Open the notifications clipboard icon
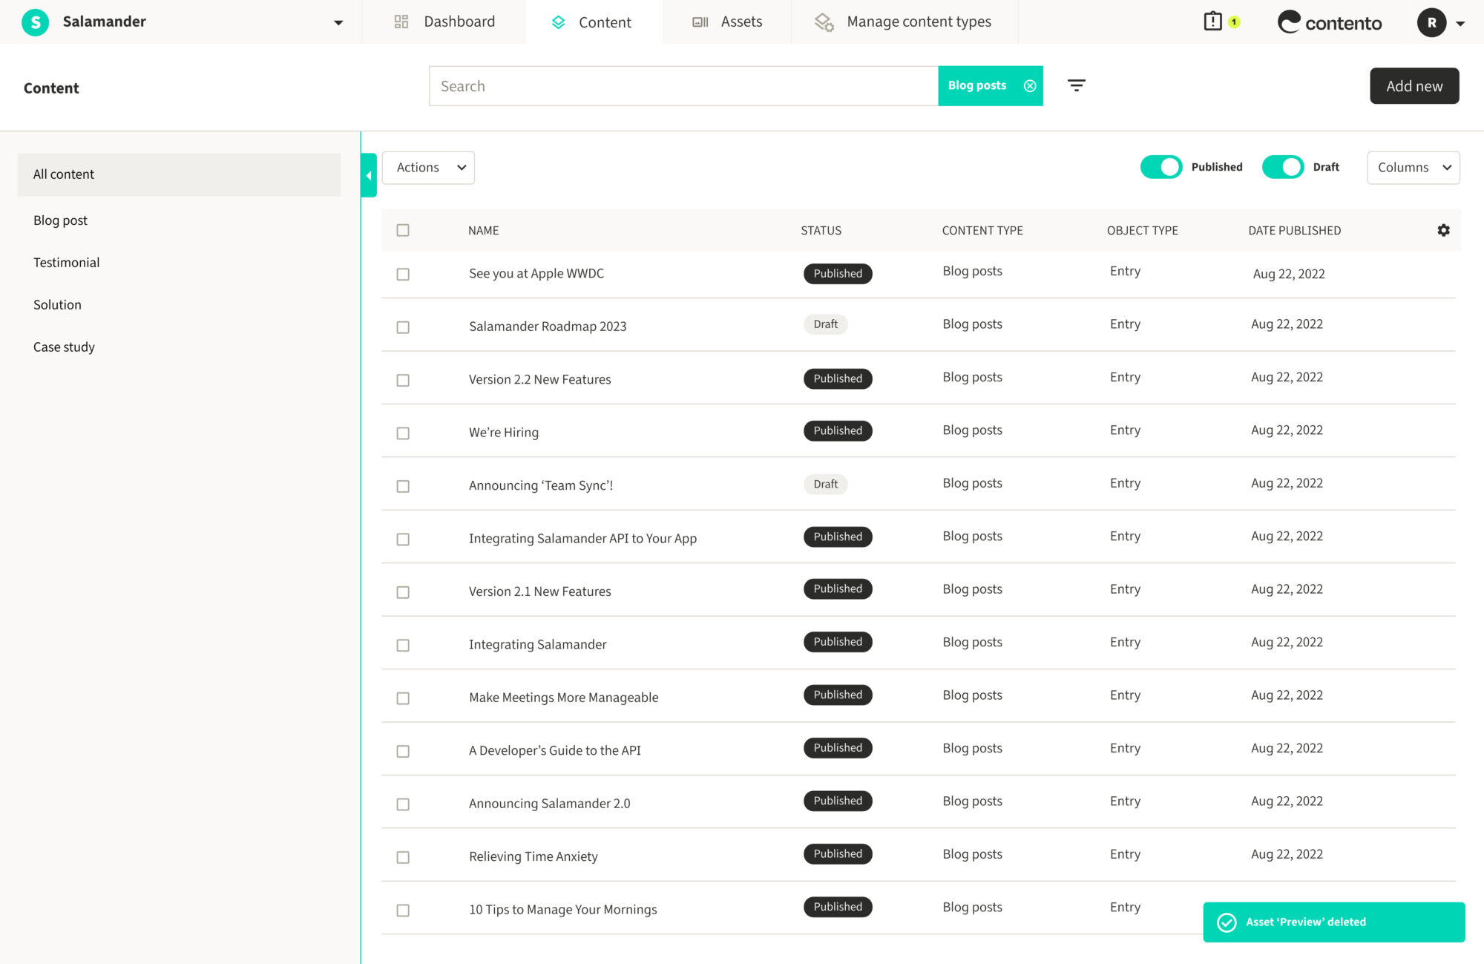1484x964 pixels. (1212, 22)
